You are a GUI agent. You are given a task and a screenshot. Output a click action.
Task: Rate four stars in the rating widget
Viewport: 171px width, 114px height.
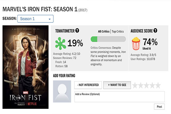[x=152, y=85]
